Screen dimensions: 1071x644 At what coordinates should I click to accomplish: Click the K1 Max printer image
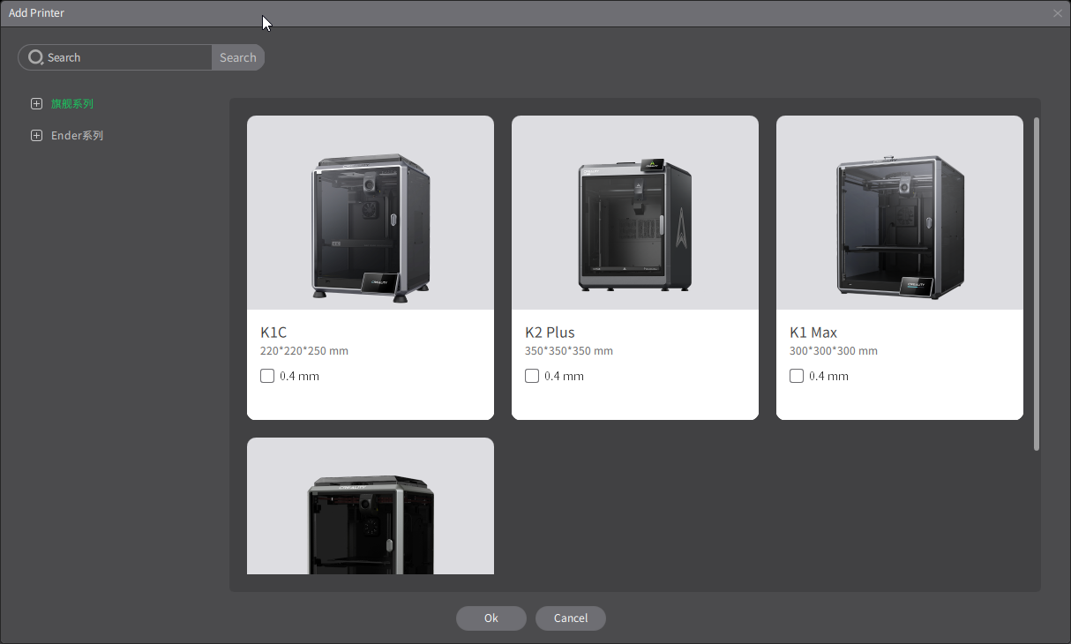tap(900, 213)
